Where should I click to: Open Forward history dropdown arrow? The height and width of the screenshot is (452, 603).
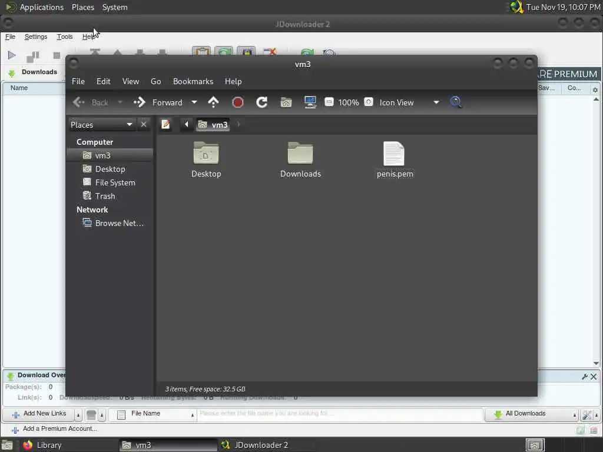click(194, 102)
